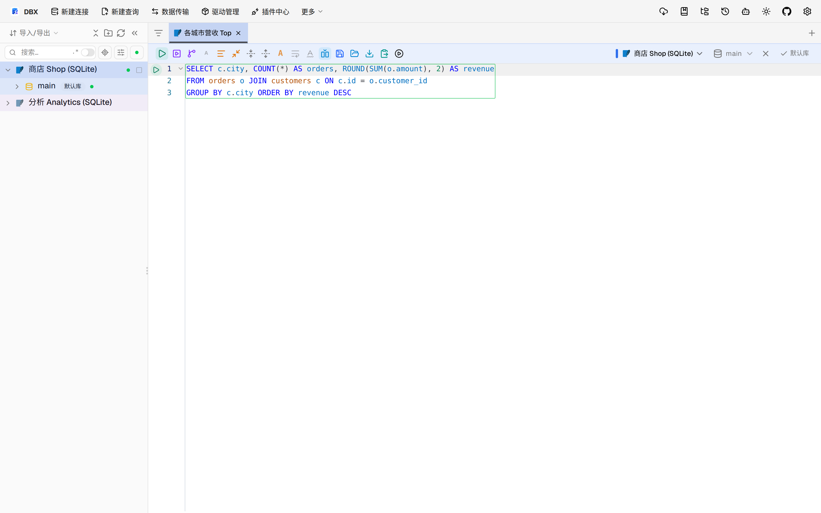
Task: Expand the main database node
Action: (17, 87)
